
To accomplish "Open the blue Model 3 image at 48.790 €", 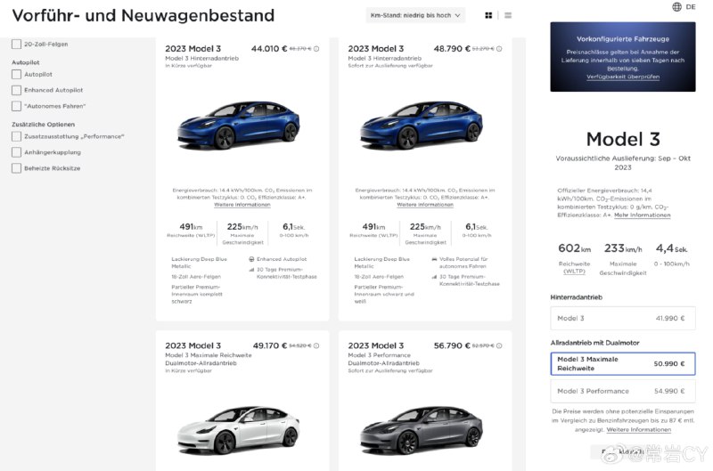I will point(421,125).
